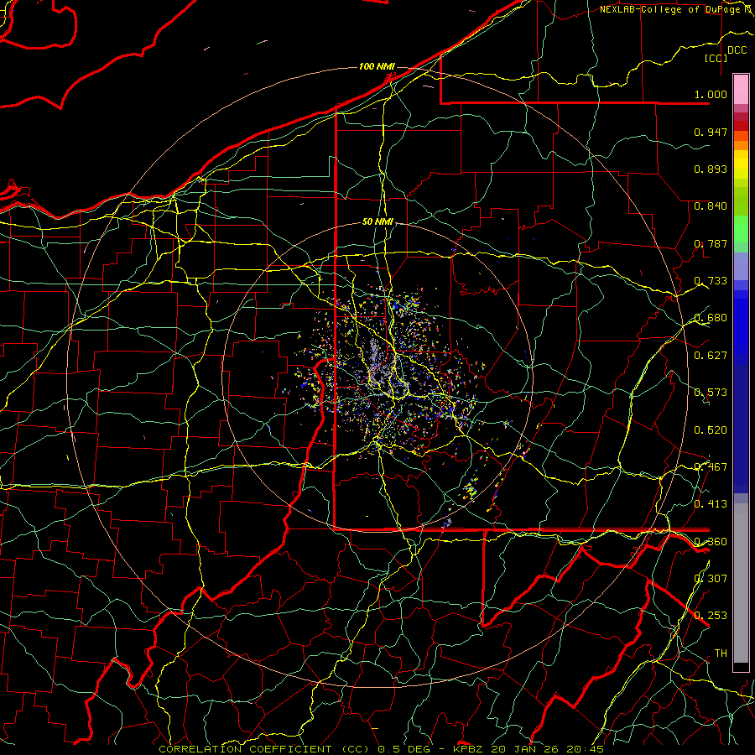The width and height of the screenshot is (755, 755).
Task: Click the 0.680 scale value
Action: coord(711,318)
